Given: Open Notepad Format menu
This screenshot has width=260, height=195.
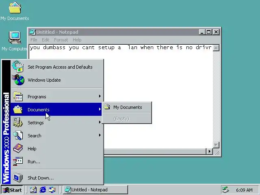Looking at the screenshot, I should point(61,40).
